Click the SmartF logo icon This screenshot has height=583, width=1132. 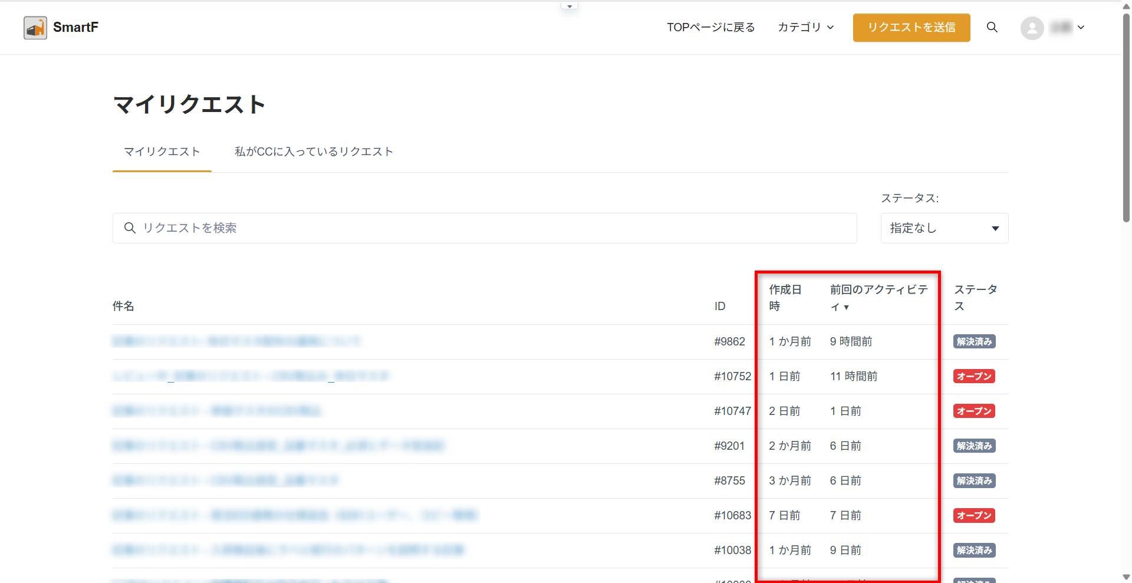pyautogui.click(x=35, y=28)
